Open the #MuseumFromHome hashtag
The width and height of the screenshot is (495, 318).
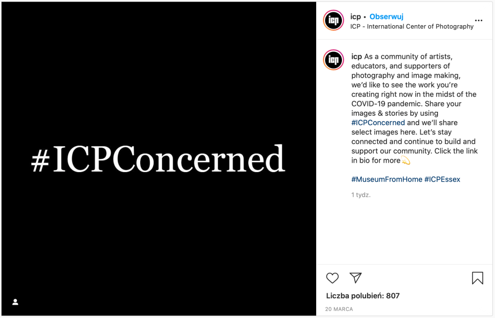coord(386,180)
